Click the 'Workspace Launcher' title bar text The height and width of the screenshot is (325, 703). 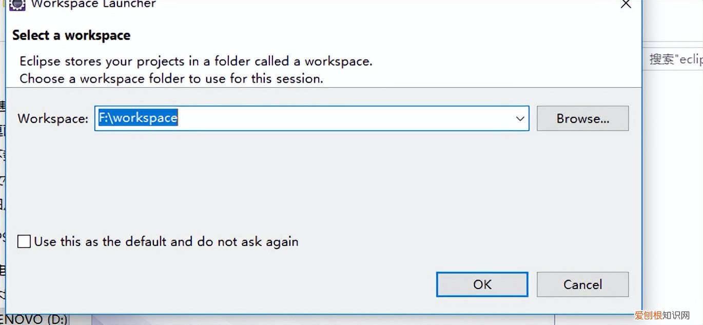tap(93, 4)
